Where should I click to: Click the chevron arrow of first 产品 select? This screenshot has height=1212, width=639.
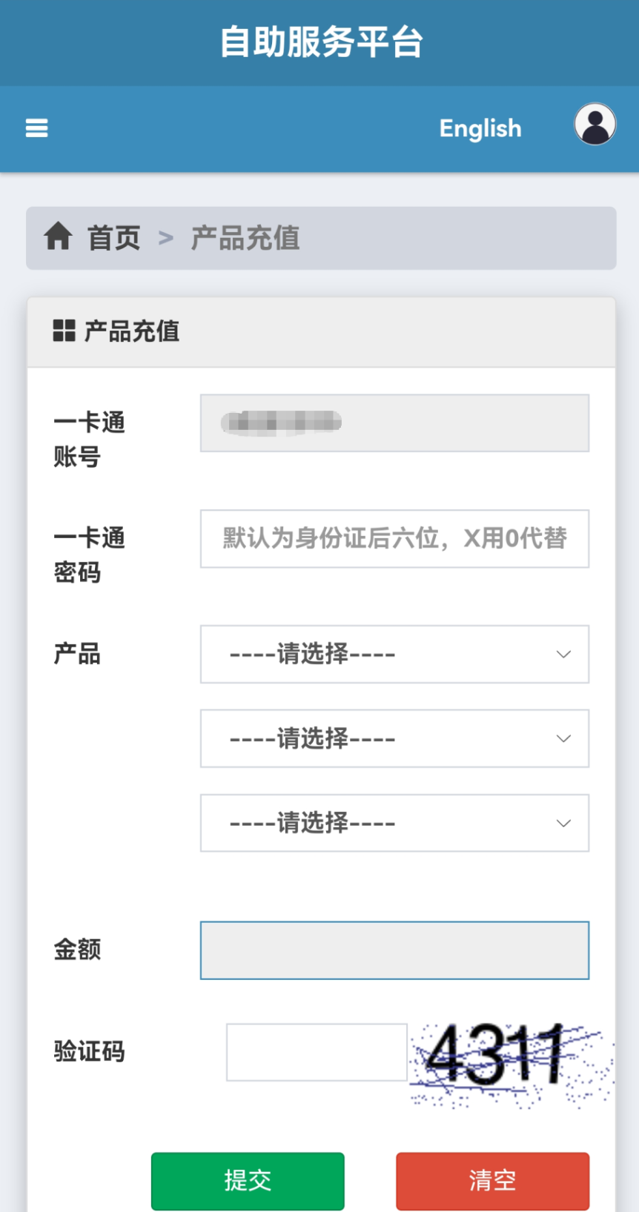pos(563,654)
